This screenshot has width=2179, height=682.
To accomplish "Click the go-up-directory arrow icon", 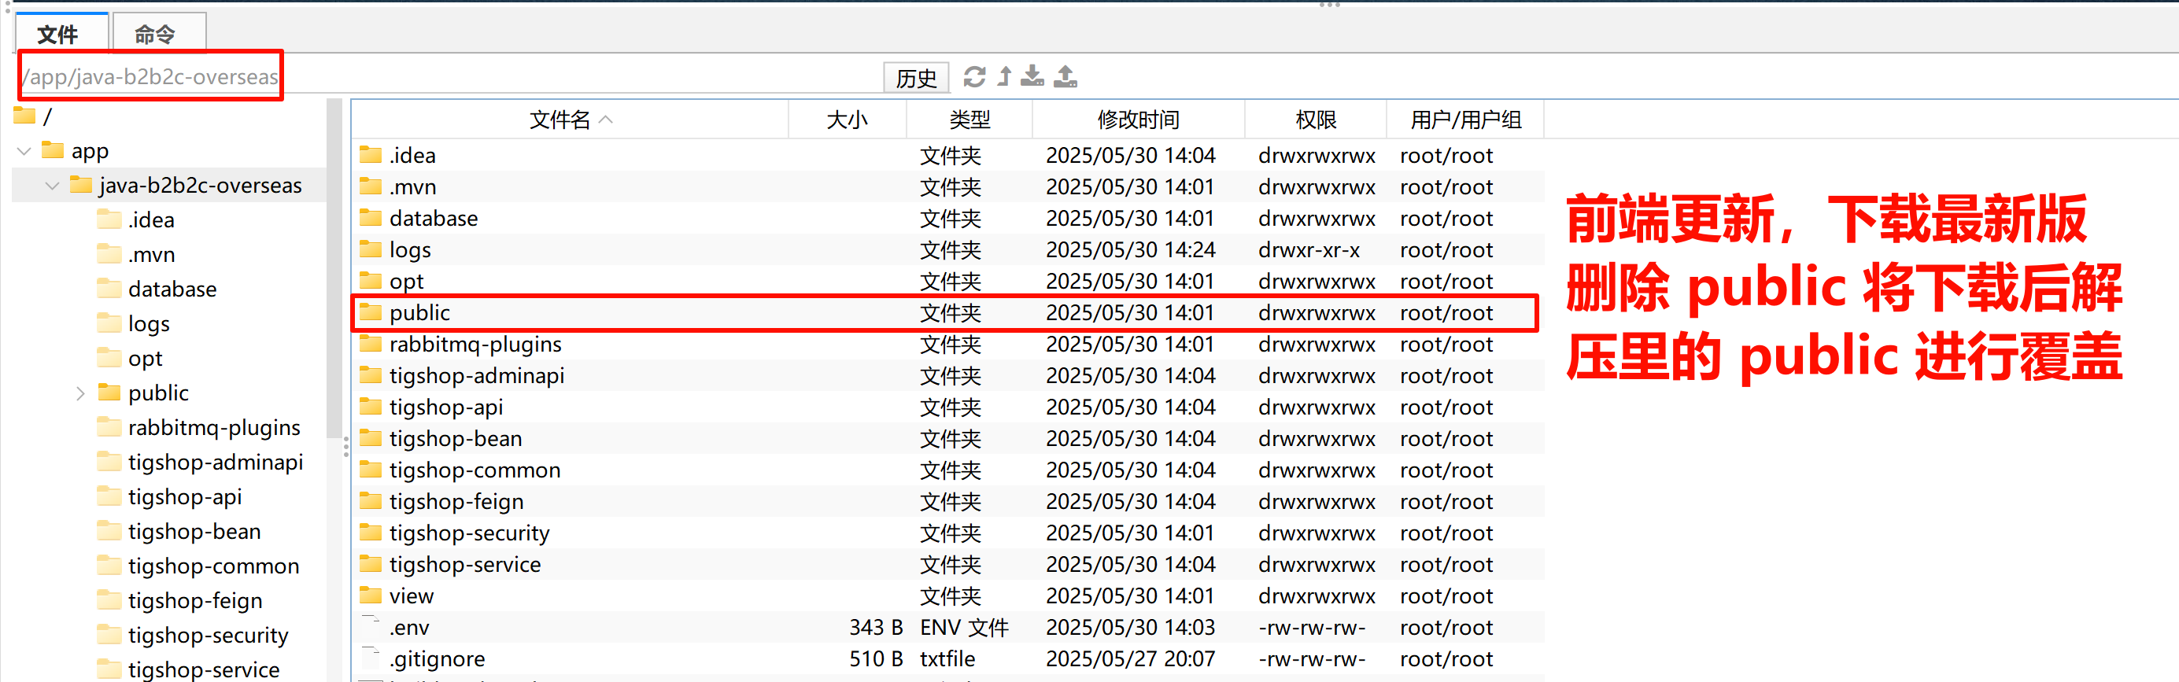I will [1004, 77].
